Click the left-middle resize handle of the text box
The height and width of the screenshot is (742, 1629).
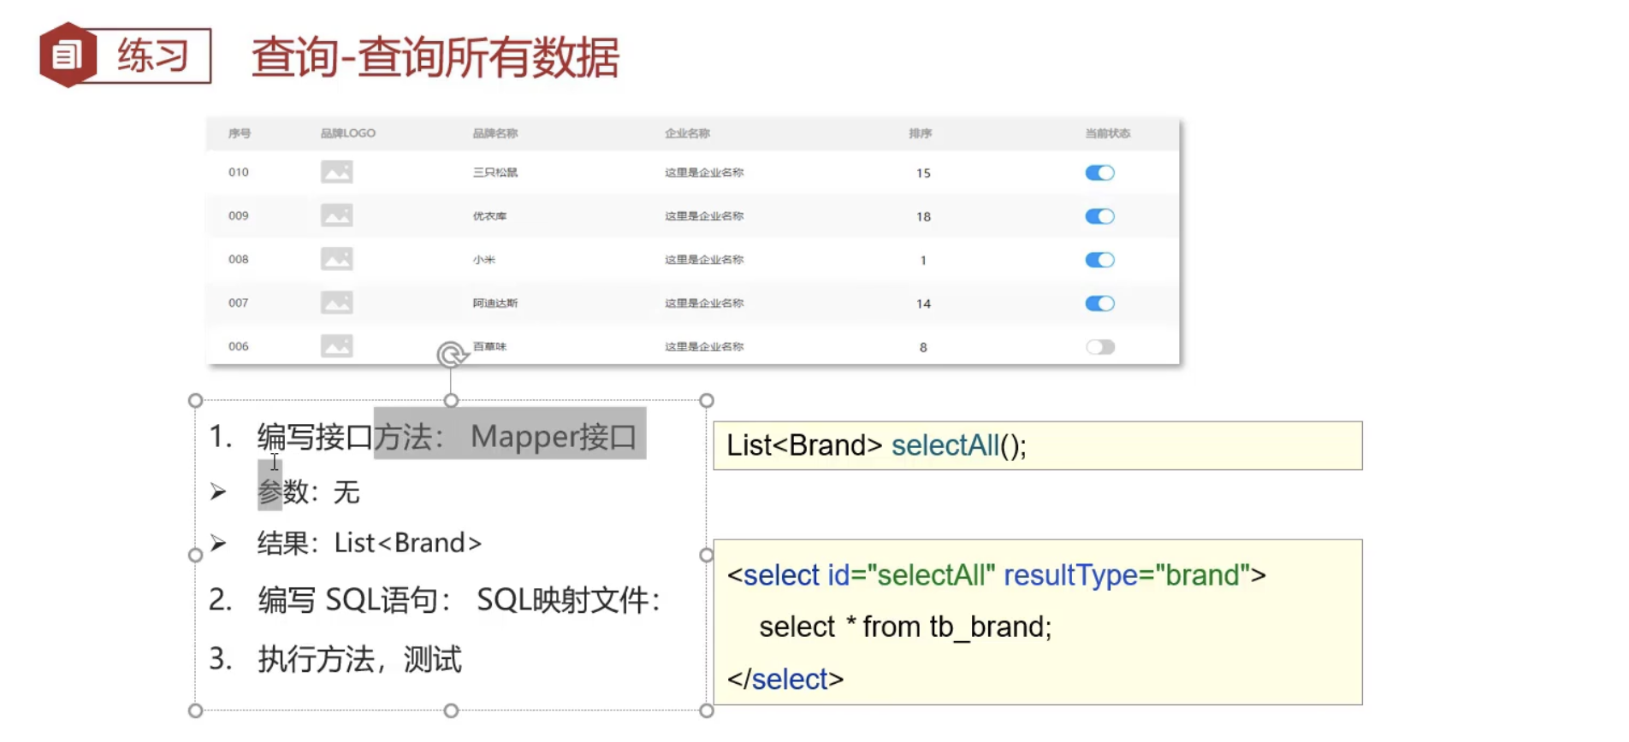coord(195,555)
